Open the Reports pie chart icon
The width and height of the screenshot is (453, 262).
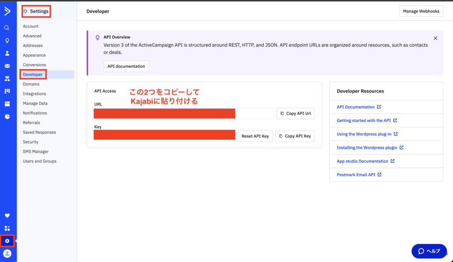[x=7, y=116]
